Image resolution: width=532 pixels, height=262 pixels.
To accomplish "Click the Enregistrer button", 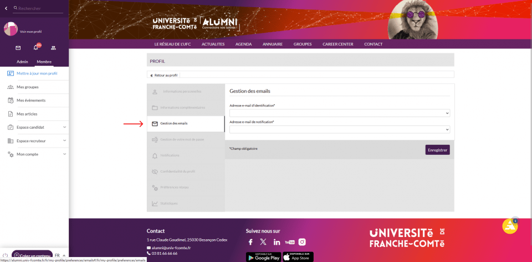I will (x=437, y=150).
